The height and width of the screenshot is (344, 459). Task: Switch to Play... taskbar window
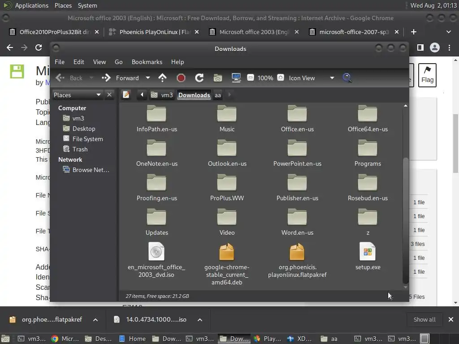268,339
